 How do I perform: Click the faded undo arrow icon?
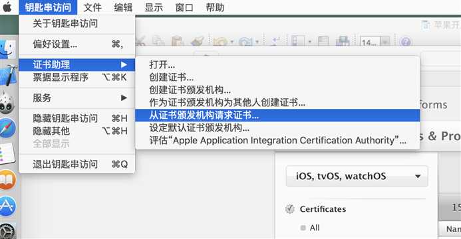[220, 42]
